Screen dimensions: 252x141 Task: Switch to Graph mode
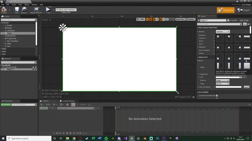[244, 10]
